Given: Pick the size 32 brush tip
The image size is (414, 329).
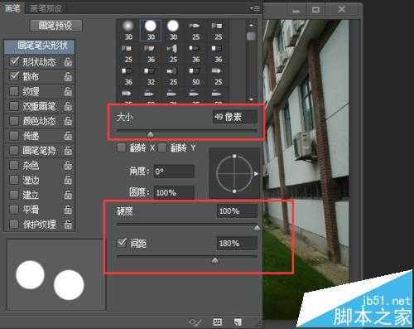Looking at the screenshot, I should point(151,76).
